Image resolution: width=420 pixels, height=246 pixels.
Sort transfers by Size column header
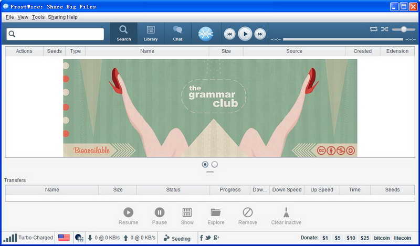click(x=118, y=190)
